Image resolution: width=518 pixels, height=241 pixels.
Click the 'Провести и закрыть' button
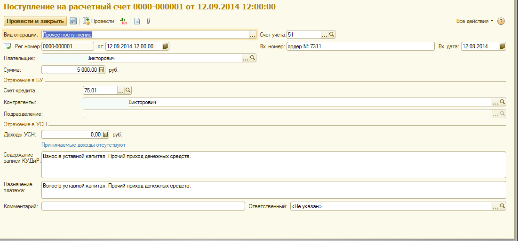click(x=35, y=21)
